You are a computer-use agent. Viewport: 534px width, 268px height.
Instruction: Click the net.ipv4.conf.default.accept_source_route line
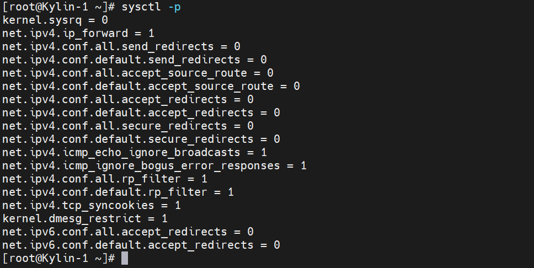coord(151,86)
